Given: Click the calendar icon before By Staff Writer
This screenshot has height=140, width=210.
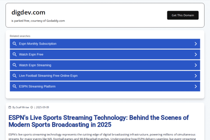Looking at the screenshot, I should coord(10,107).
